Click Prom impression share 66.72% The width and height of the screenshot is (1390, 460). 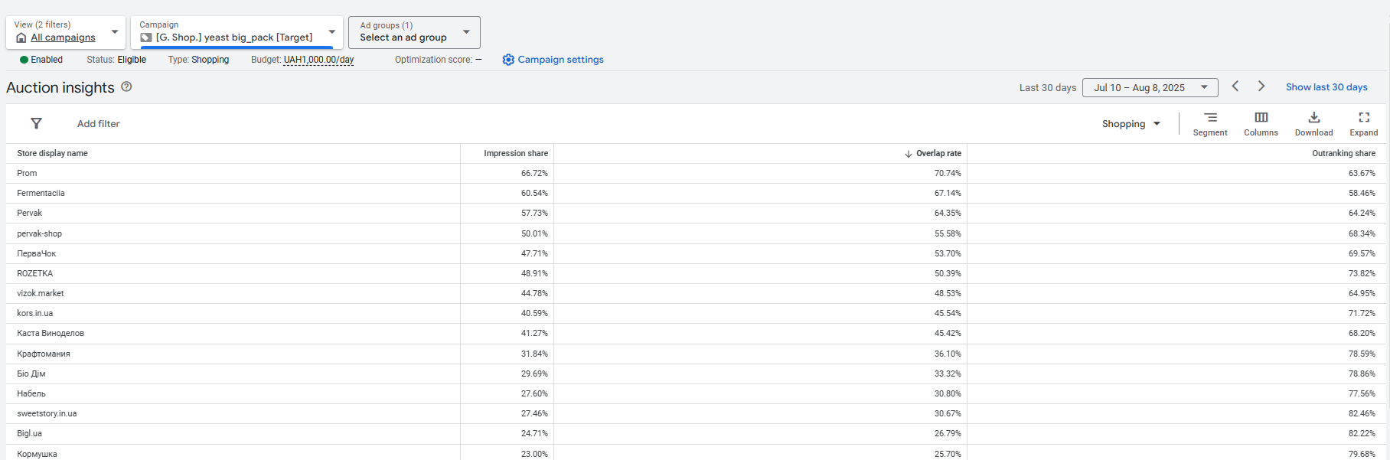[534, 174]
